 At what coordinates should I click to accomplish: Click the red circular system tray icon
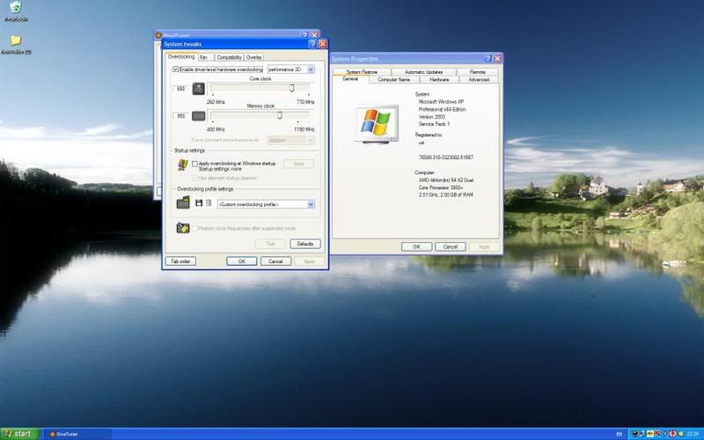(x=672, y=434)
